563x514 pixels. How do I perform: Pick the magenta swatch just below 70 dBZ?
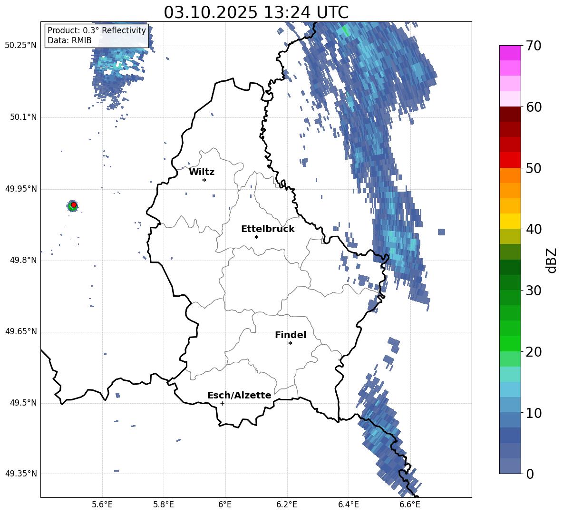510,53
